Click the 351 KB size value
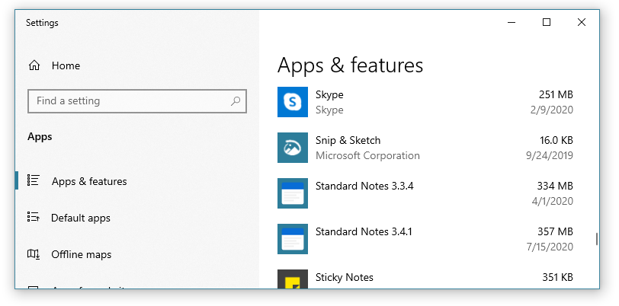 click(x=557, y=277)
